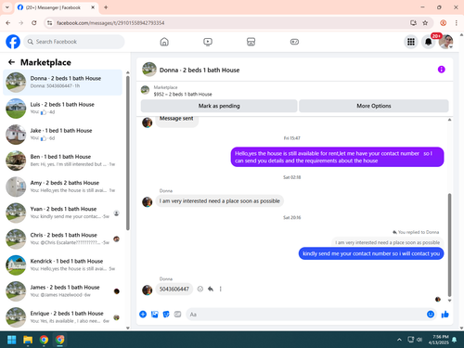Open taskbar volume speaker icon
464x348 pixels.
419,340
